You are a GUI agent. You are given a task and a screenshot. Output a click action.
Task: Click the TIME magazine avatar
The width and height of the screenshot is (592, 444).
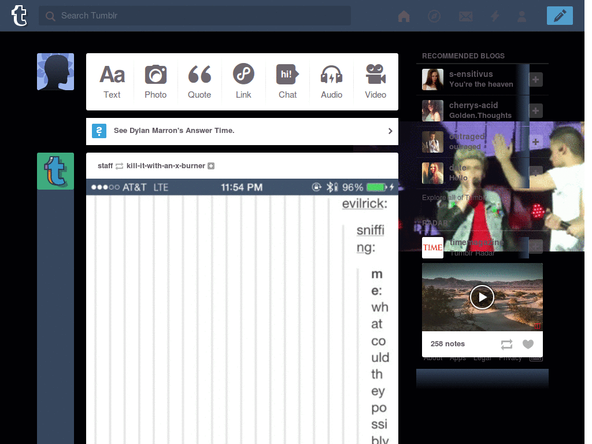coord(432,247)
